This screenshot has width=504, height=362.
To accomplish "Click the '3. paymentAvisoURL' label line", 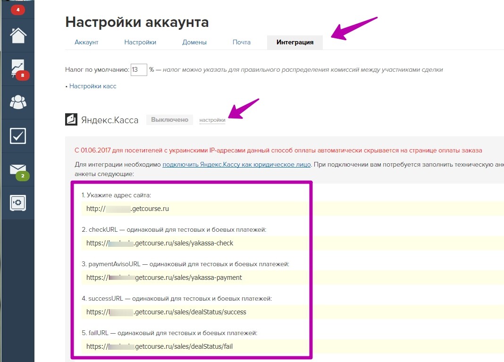I will 185,264.
